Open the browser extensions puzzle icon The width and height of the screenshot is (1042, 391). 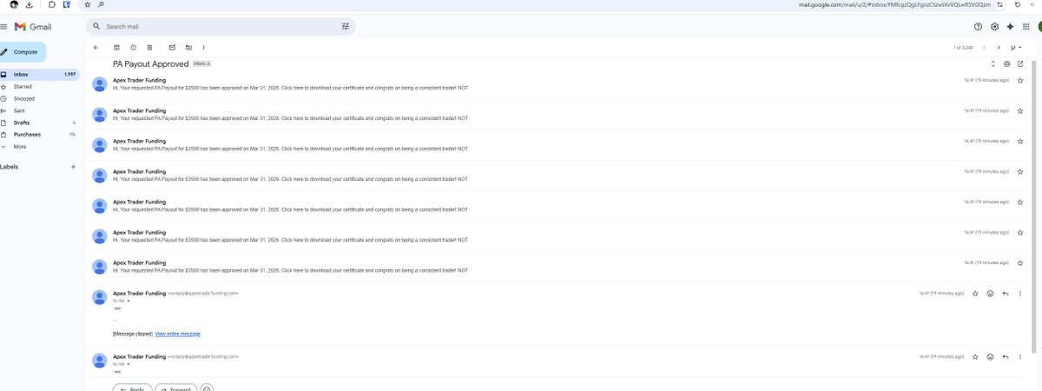[x=53, y=4]
